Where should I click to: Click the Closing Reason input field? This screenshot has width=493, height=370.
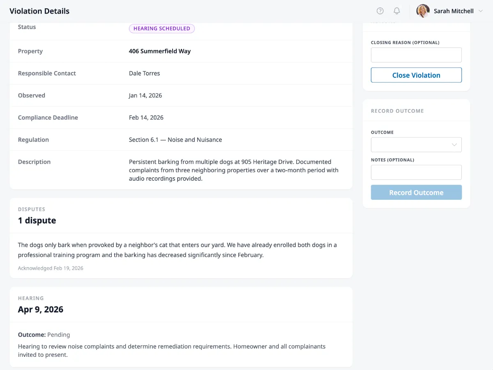click(x=416, y=55)
